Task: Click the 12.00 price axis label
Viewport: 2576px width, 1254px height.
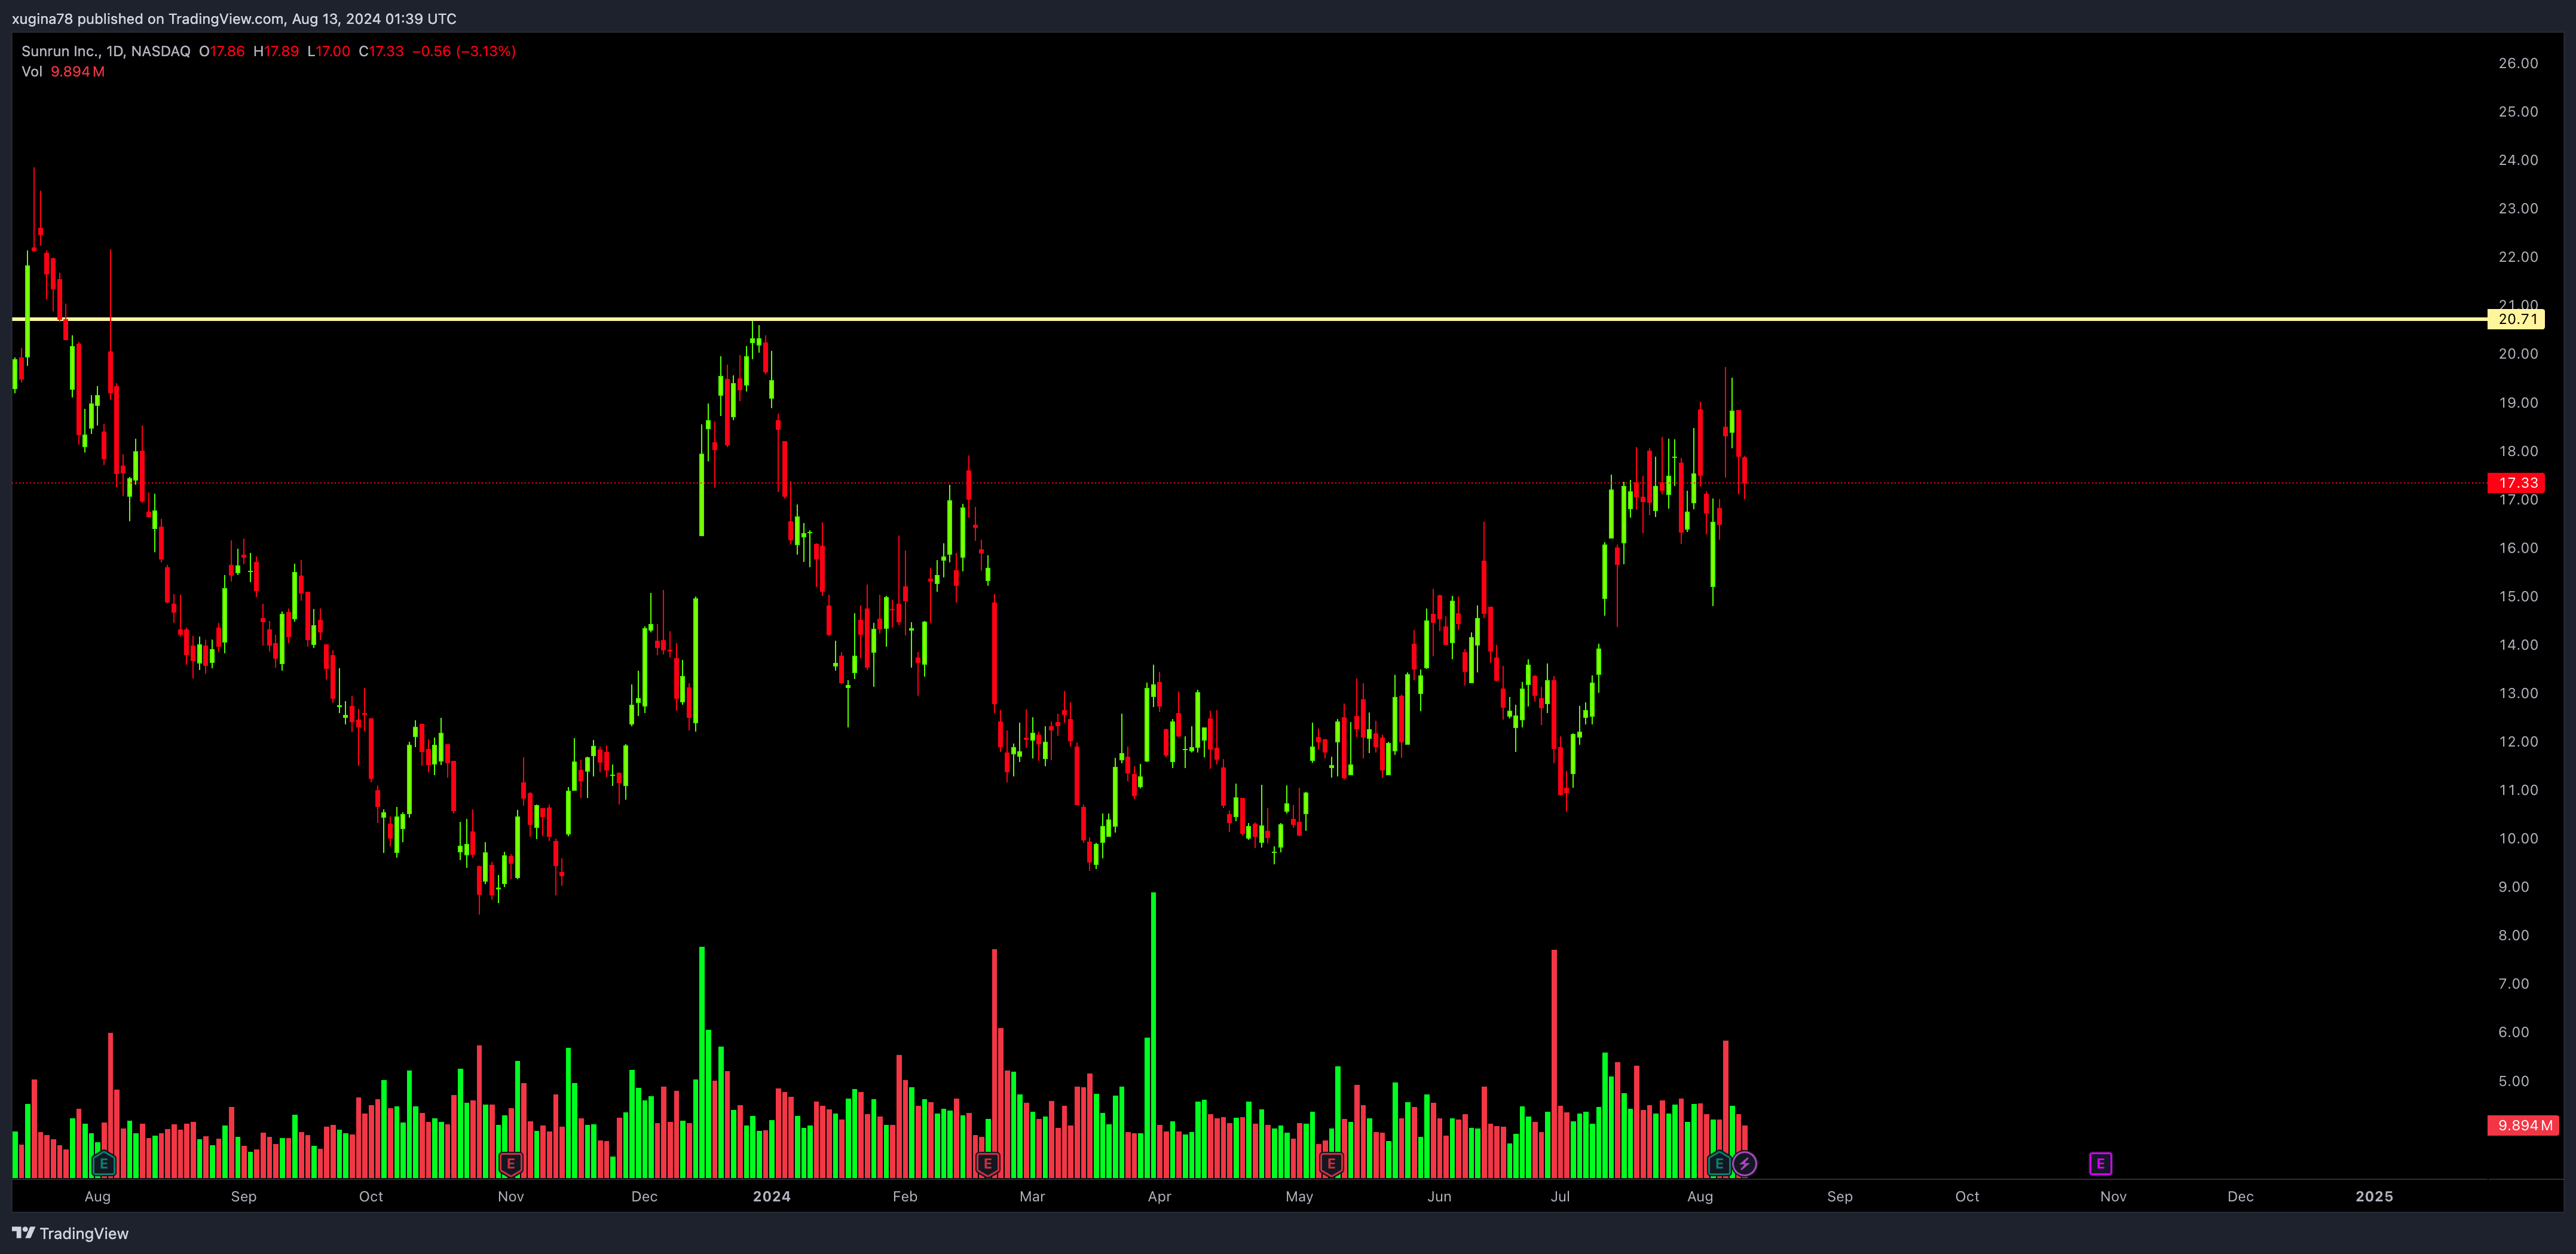Action: (2518, 742)
